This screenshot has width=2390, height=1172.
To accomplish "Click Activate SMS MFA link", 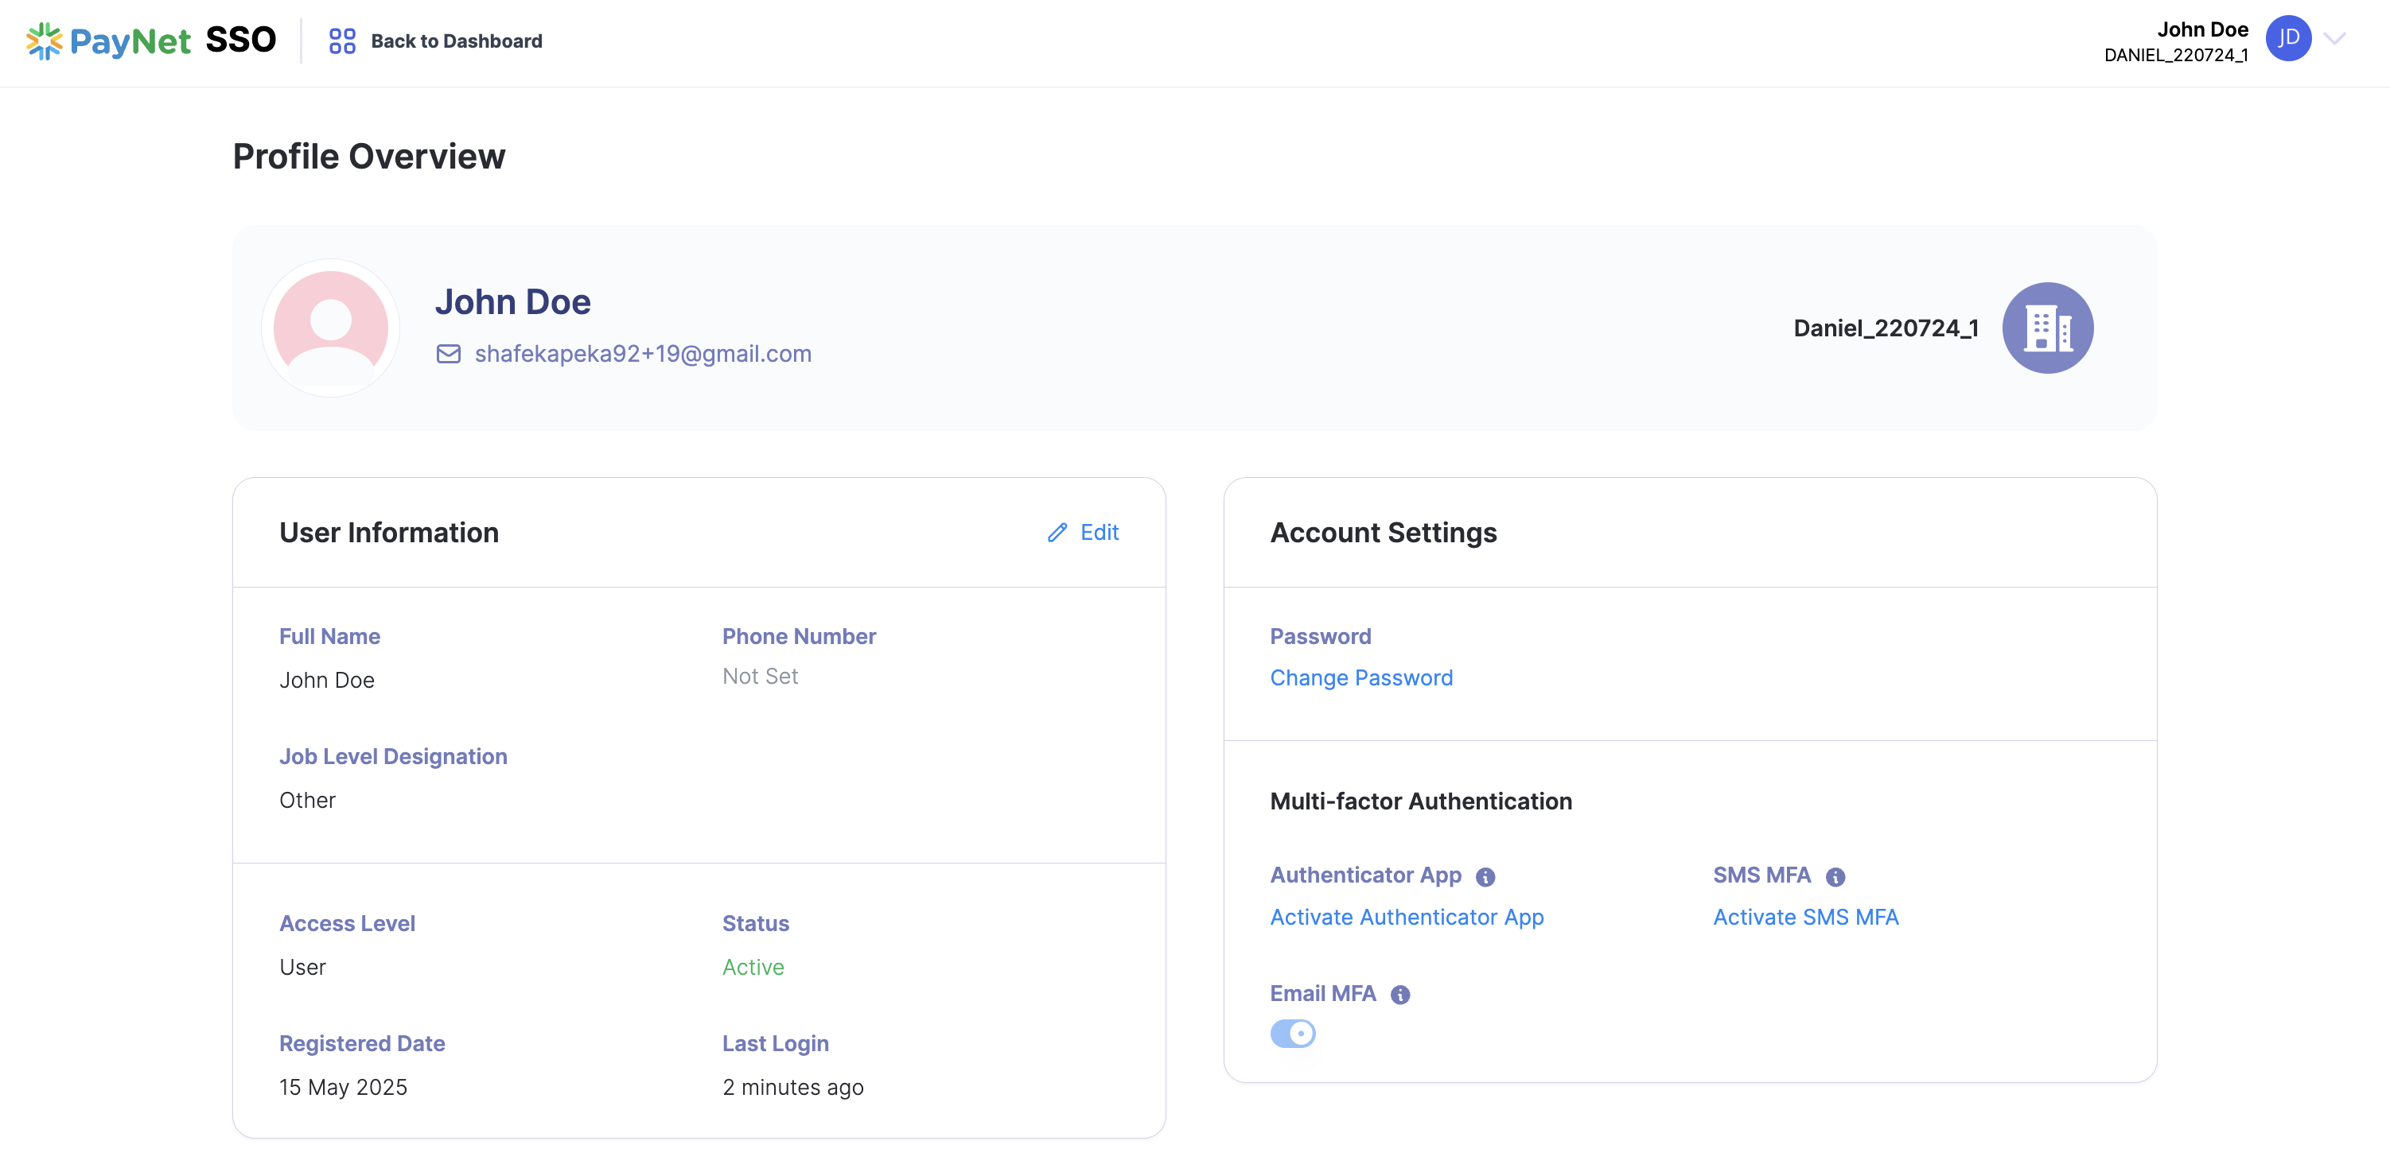I will coord(1805,917).
